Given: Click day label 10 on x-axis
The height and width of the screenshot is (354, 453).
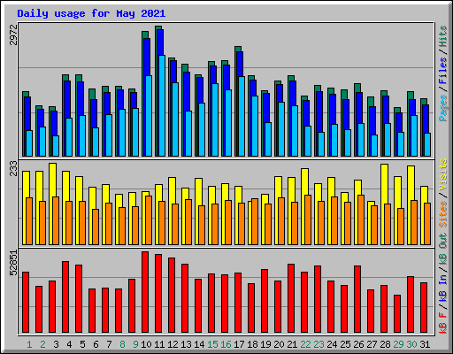Looking at the screenshot, I should point(146,344).
